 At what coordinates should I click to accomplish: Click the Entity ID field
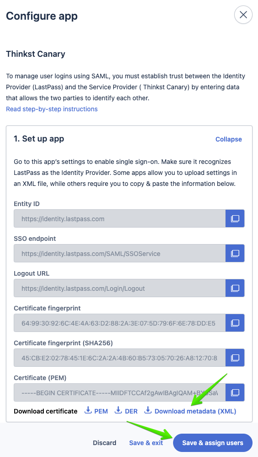point(120,218)
